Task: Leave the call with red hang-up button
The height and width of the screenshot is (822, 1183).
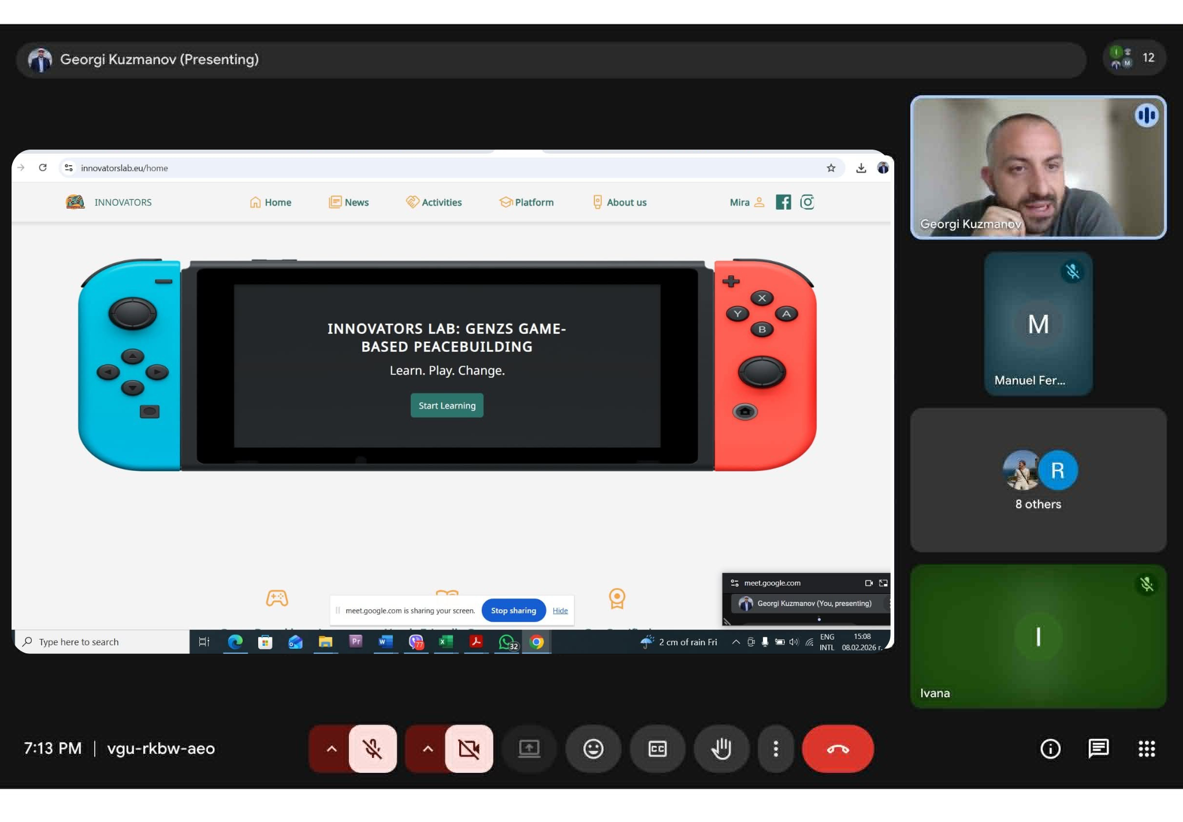Action: [838, 749]
